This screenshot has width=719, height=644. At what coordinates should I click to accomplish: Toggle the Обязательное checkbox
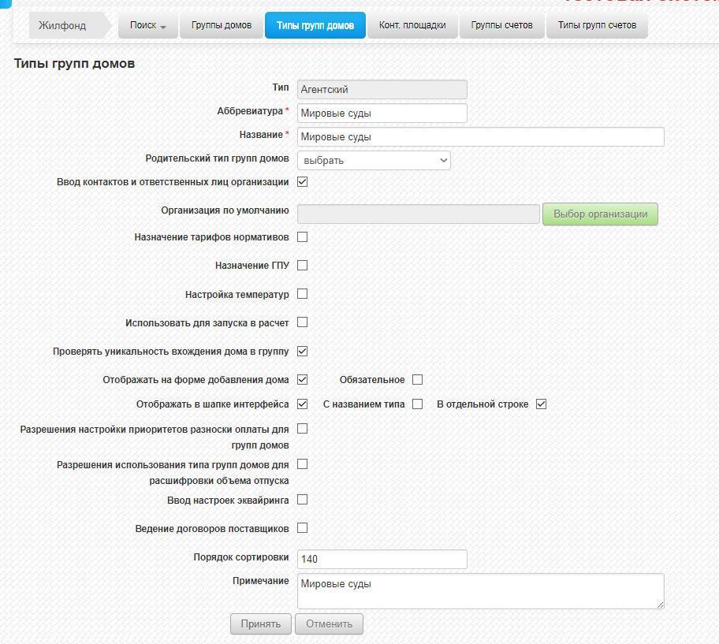point(417,380)
